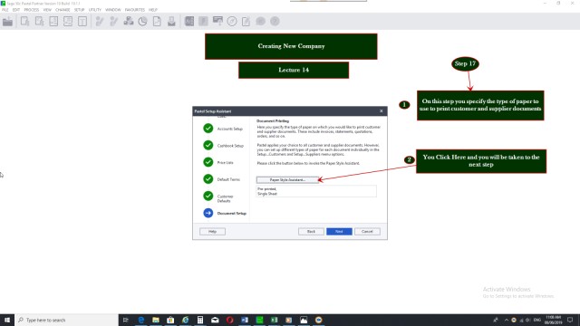Open the Mail app from the taskbar
Viewport: 580px width, 326px height.
(215, 320)
